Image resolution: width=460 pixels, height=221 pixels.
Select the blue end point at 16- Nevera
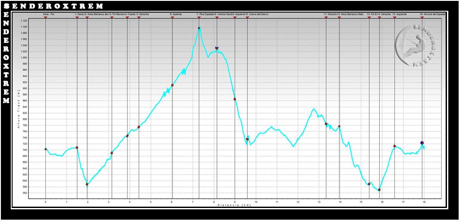422,143
